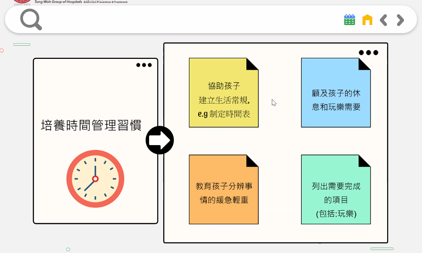Screen dimensions: 422x253
Task: Open the three-dot menu on the left panel
Action: click(x=144, y=65)
